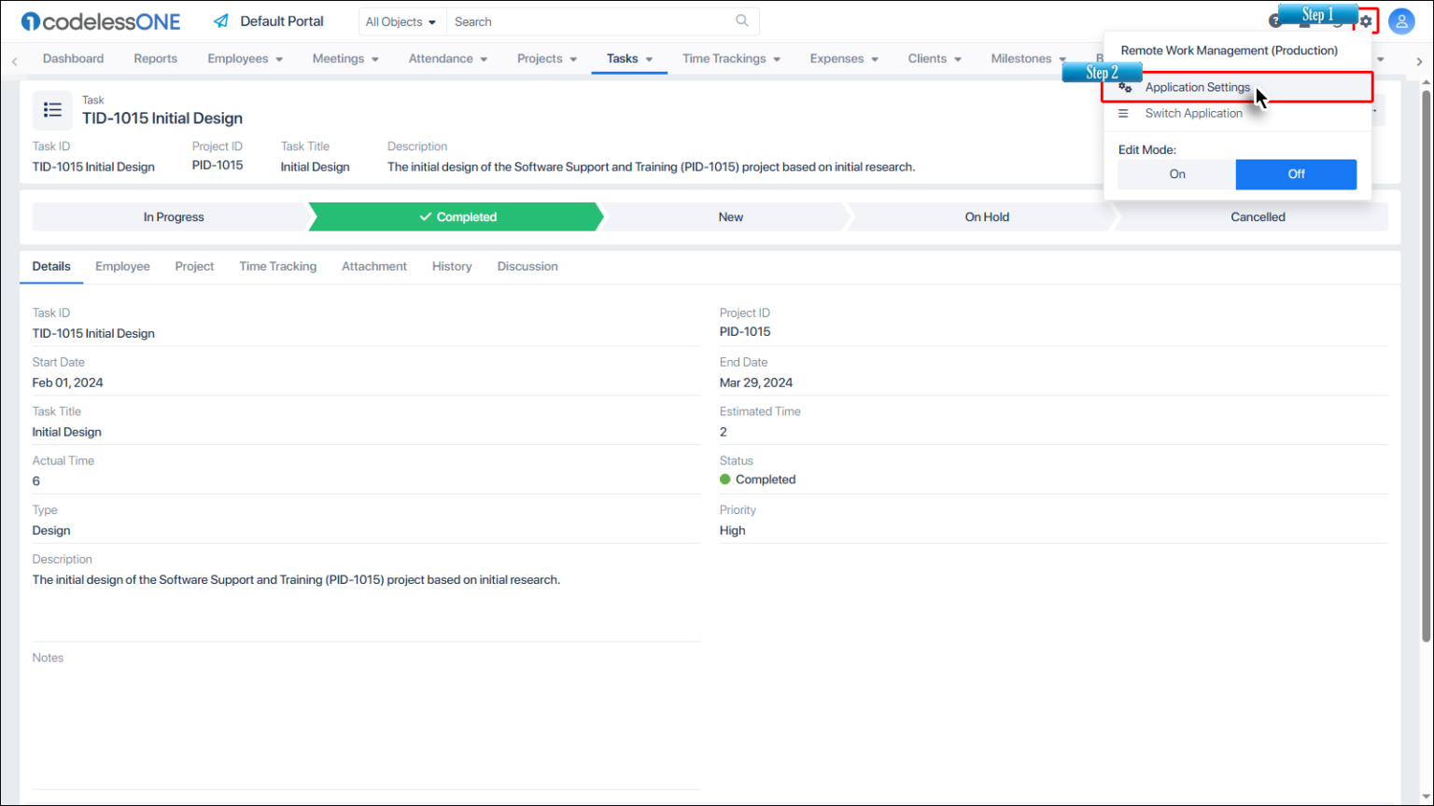Click the vertical page scrollbar
This screenshot has height=806, width=1434.
click(1426, 364)
